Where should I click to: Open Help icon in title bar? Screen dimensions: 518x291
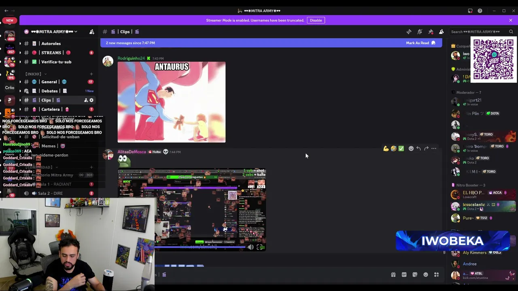point(480,11)
